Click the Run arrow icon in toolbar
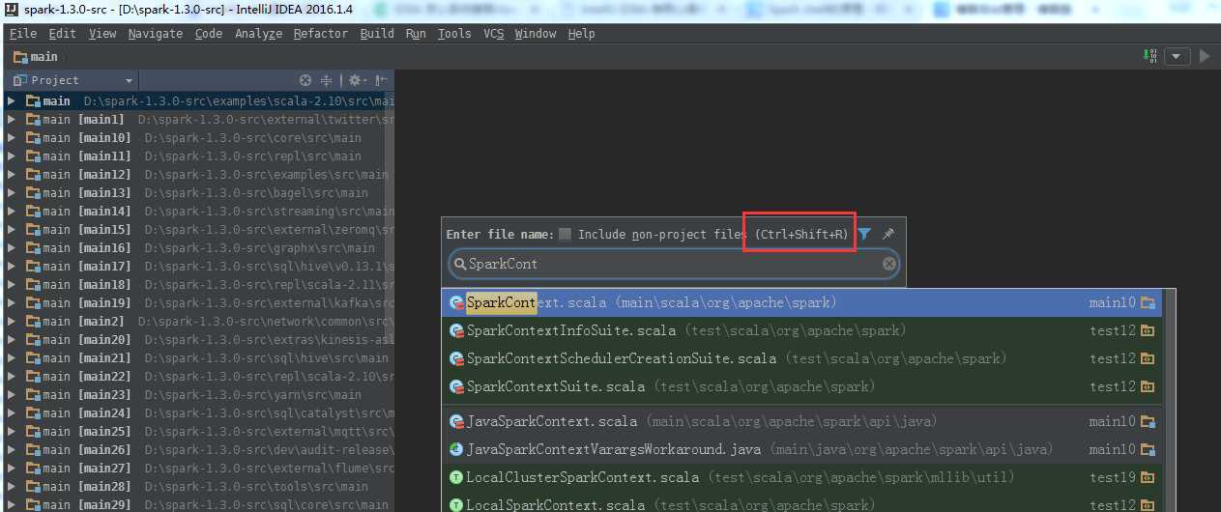The height and width of the screenshot is (512, 1221). point(1205,56)
